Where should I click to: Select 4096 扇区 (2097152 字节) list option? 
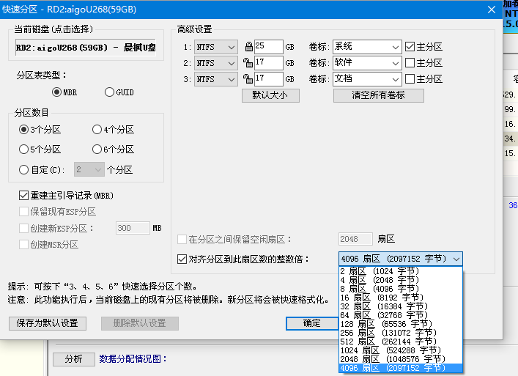401,368
